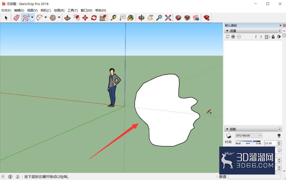
Task: Click the shadow time slider
Action: tap(248, 141)
